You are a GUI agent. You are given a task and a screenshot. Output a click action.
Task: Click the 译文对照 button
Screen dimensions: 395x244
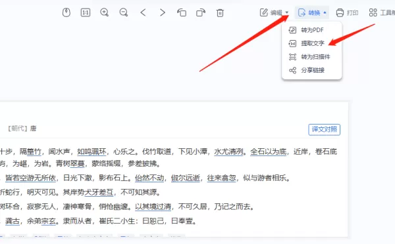pos(324,129)
